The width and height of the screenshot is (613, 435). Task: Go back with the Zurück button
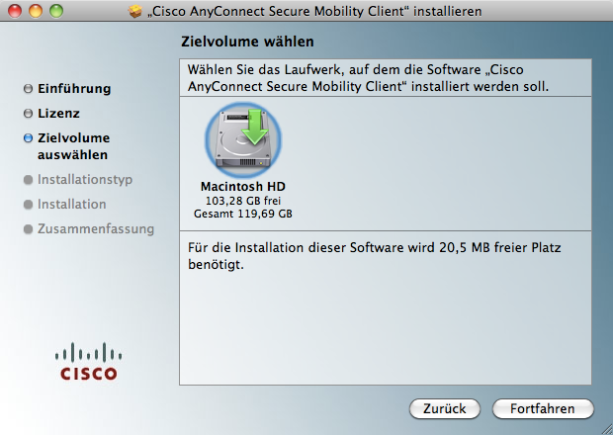(x=444, y=408)
